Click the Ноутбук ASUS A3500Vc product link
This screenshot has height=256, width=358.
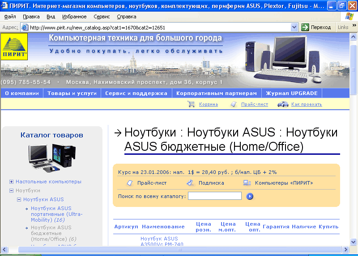[162, 241]
